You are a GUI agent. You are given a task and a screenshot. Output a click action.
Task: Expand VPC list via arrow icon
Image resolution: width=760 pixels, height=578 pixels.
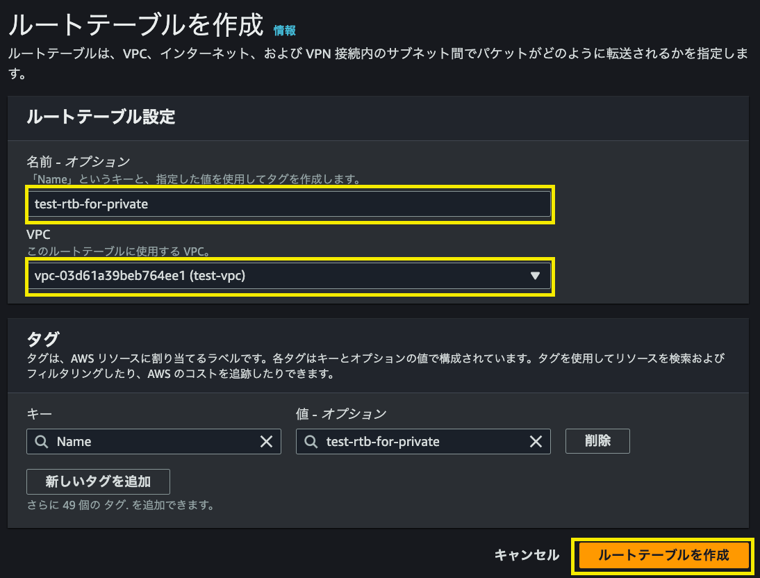point(535,276)
